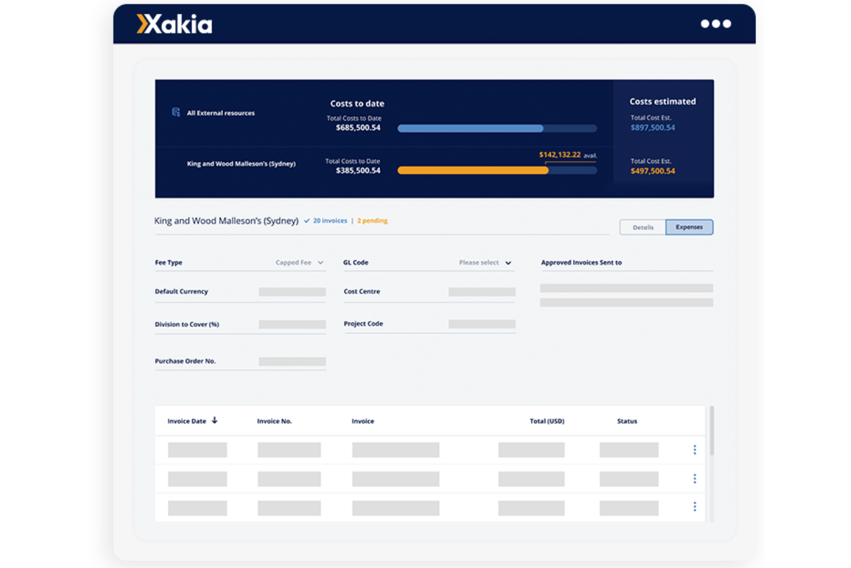Click the Costs to date heading

(x=357, y=104)
